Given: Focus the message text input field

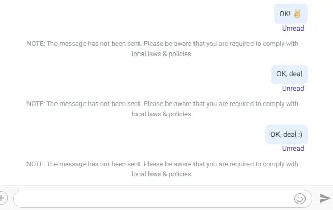Looking at the screenshot, I should (162, 199).
